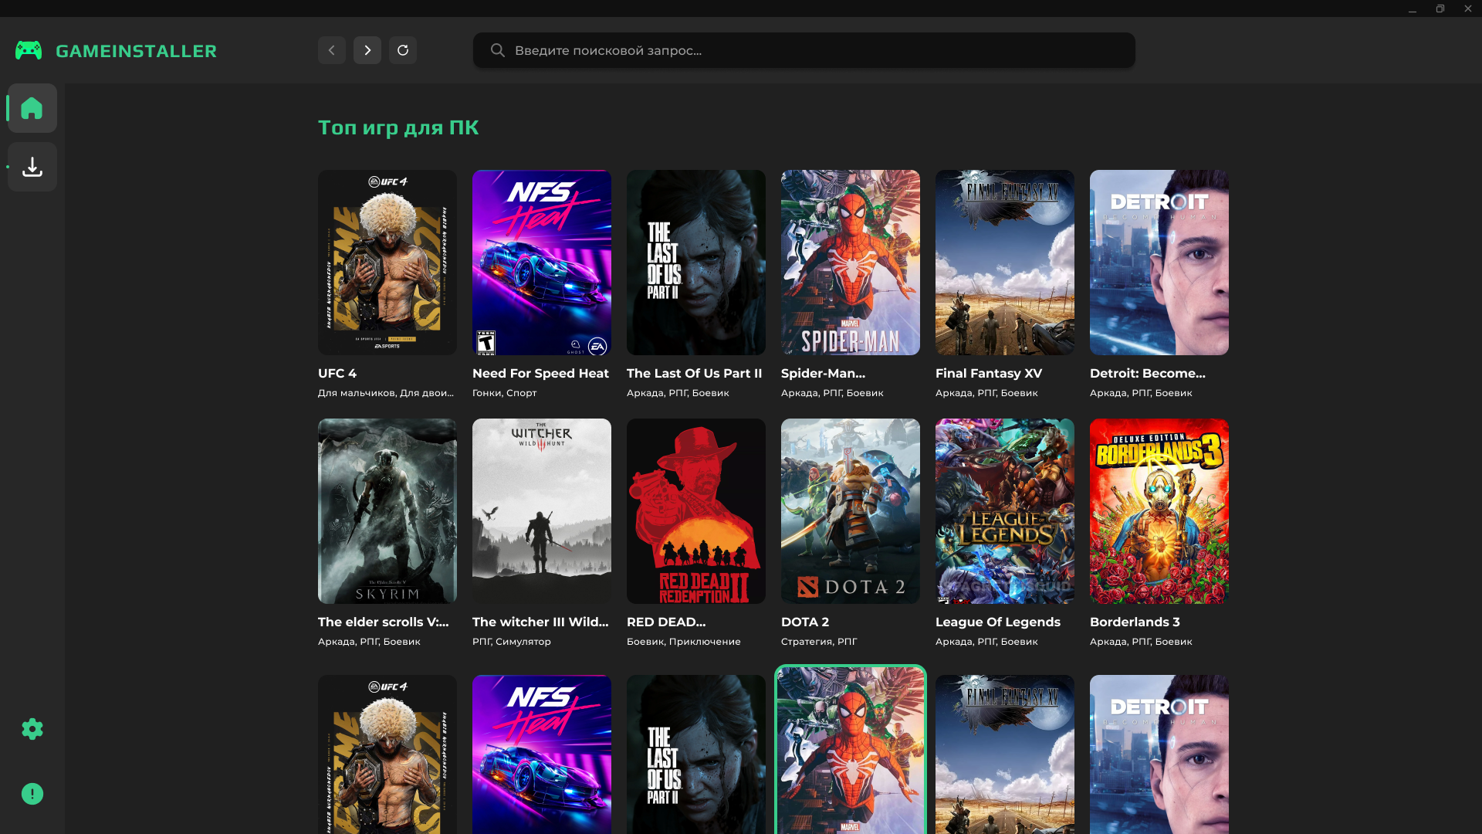Open the League of Legends cover art
Screen dimensions: 1482x834
(1005, 511)
